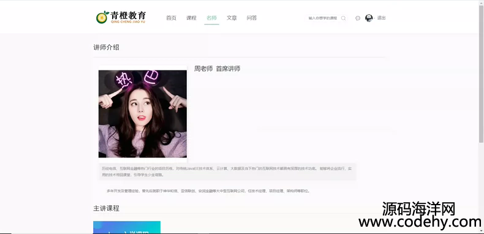Open the 问答 menu item
The image size is (484, 234).
point(252,18)
